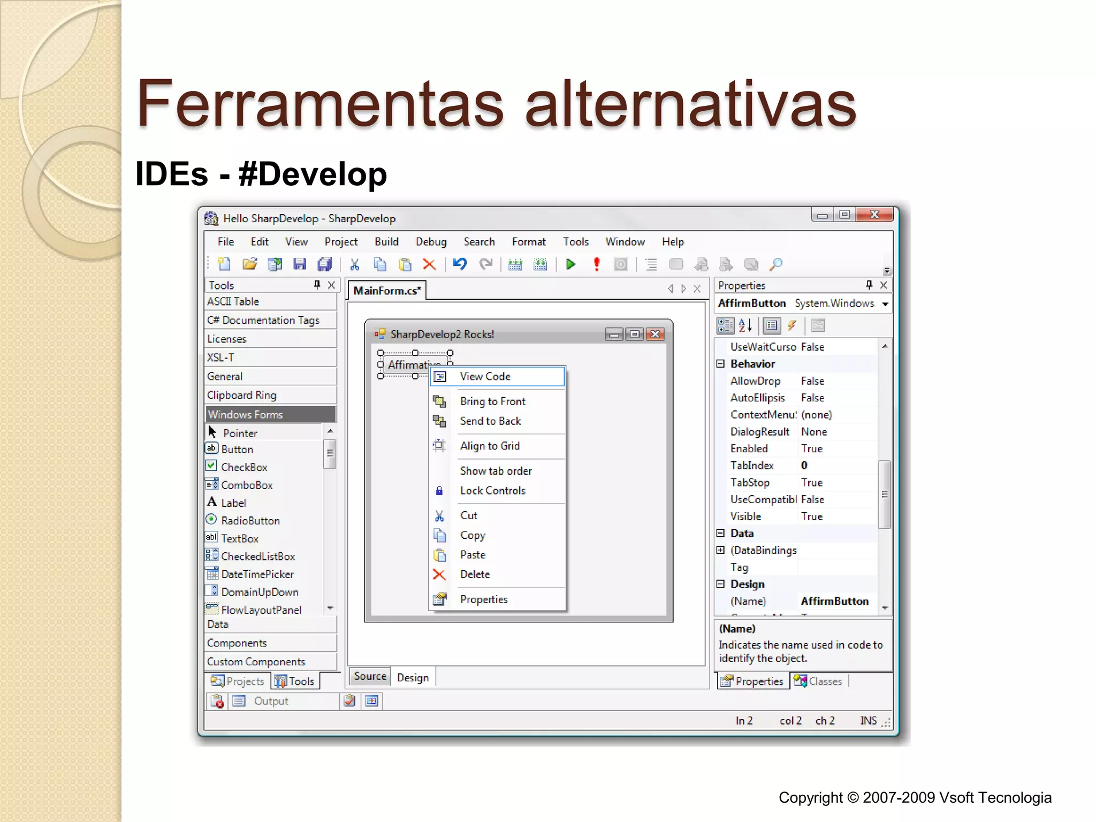This screenshot has width=1096, height=822.
Task: Choose Lock Controls in context menu
Action: (498, 490)
